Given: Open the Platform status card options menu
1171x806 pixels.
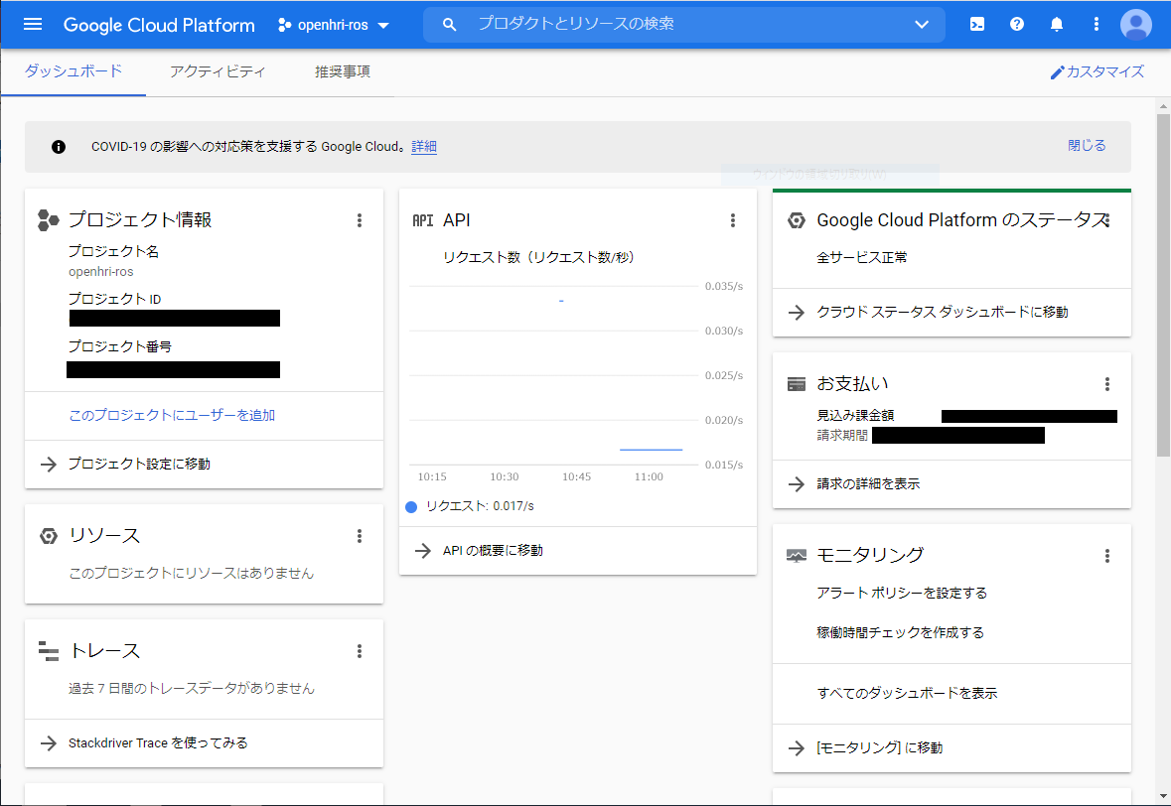Looking at the screenshot, I should (1107, 220).
